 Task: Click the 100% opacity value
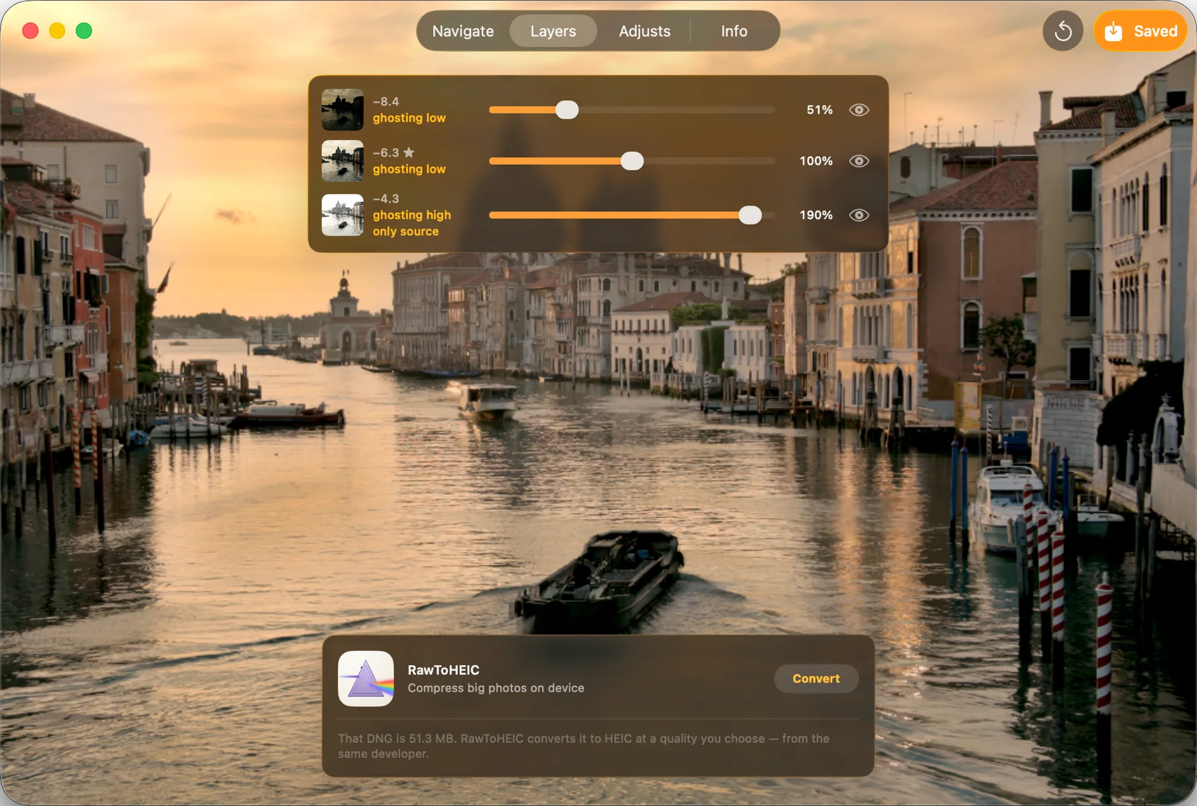[815, 161]
